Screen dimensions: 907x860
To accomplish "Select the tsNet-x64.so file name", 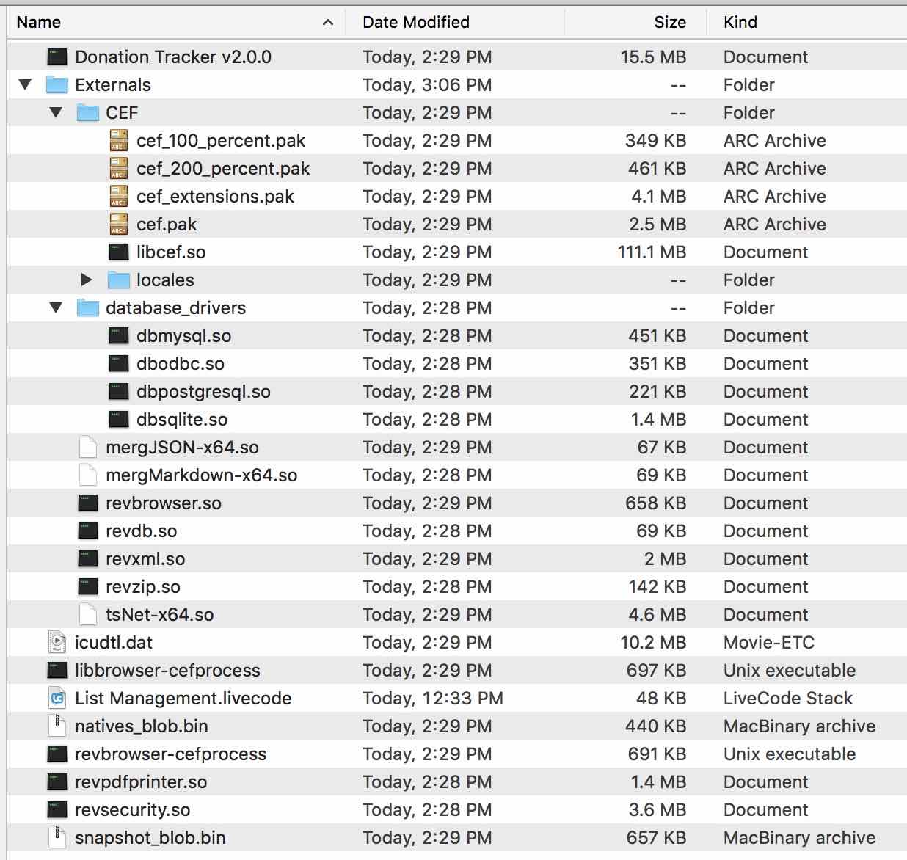I will click(159, 615).
